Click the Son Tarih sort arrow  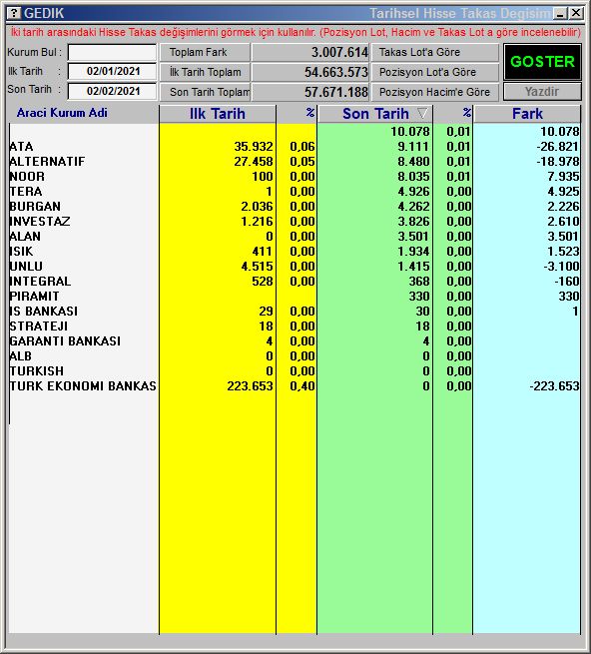tap(422, 113)
